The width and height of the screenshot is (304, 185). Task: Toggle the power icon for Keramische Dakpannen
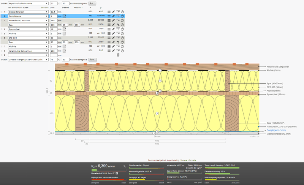tap(122, 50)
